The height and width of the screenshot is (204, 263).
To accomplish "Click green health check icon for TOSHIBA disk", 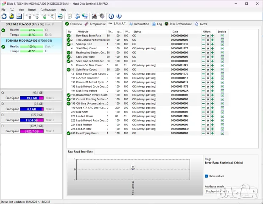I will (x=3, y=47).
